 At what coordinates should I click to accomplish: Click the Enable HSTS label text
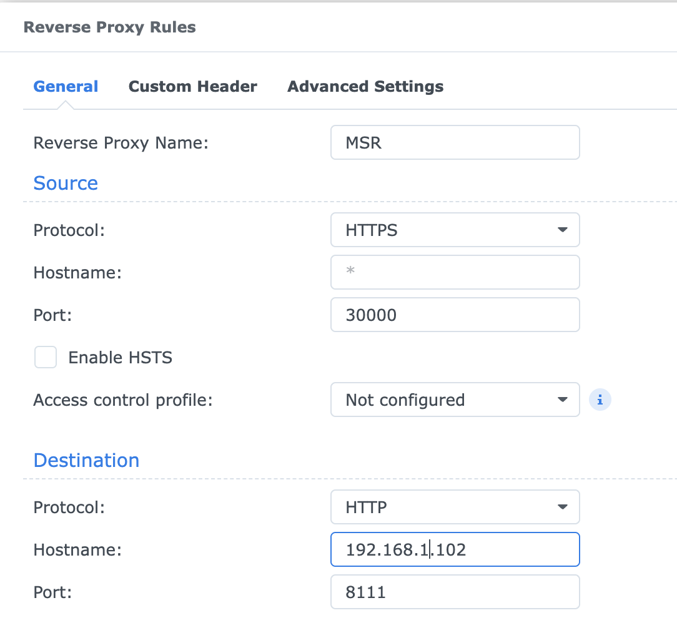(120, 357)
